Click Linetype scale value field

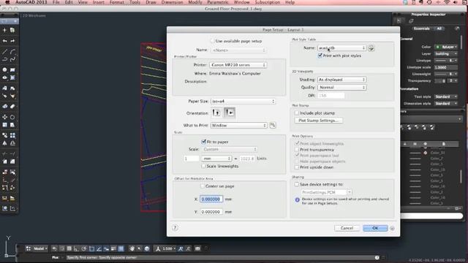tap(445, 67)
